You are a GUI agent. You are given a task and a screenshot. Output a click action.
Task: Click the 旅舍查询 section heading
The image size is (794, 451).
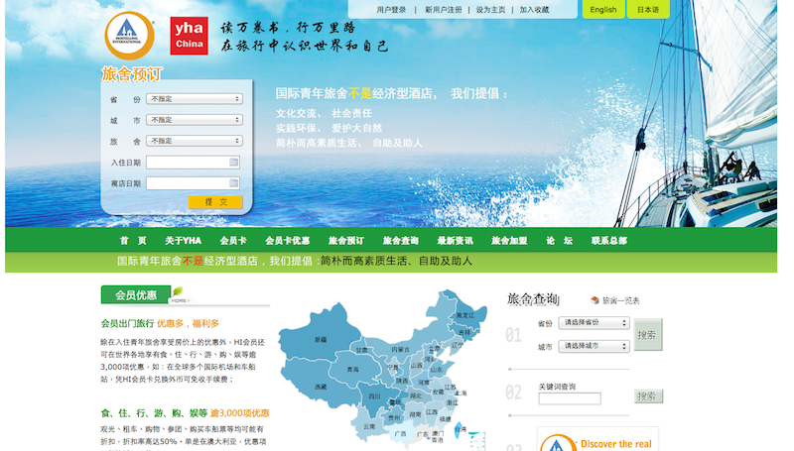pos(533,299)
